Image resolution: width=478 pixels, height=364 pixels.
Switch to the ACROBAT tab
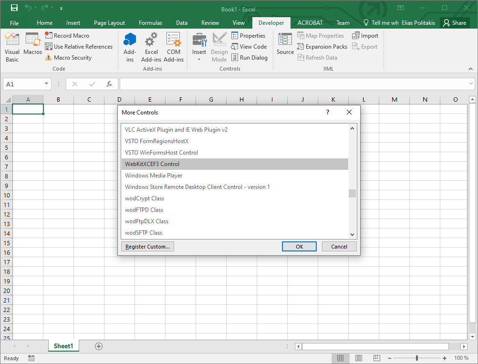coord(310,23)
